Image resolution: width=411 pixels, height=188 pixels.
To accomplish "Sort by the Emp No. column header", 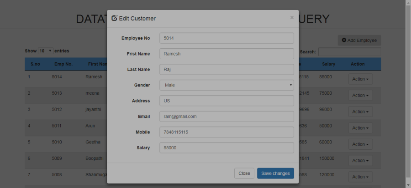I will [x=63, y=64].
